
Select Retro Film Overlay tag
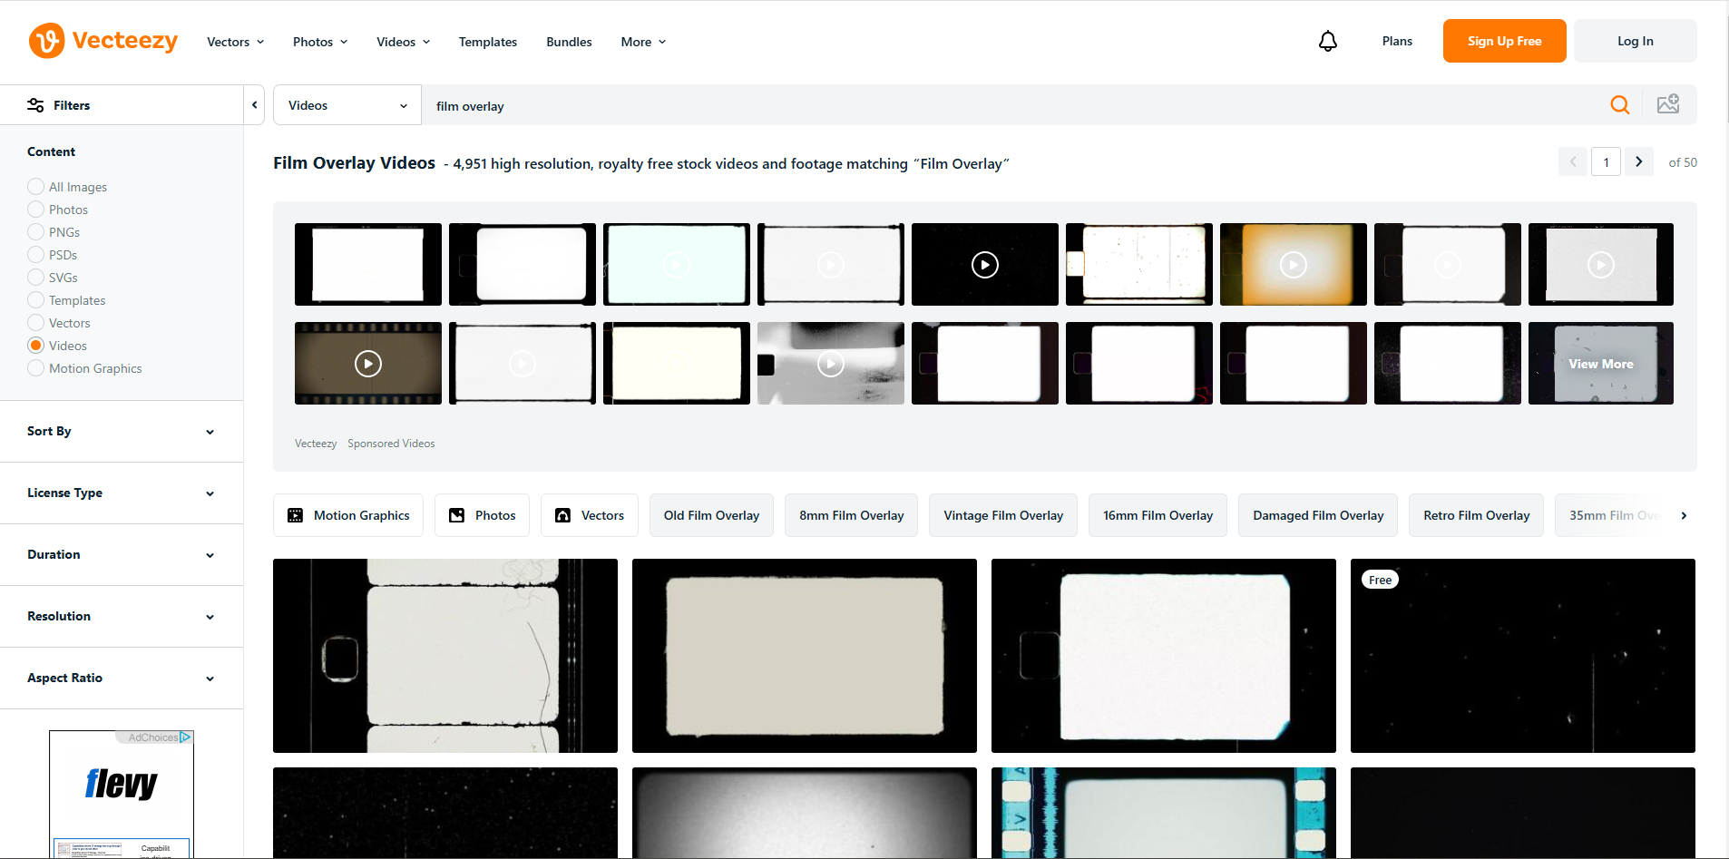(1477, 515)
